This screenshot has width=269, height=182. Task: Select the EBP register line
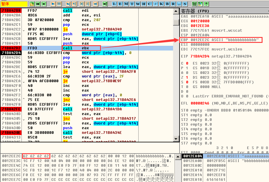[220, 40]
